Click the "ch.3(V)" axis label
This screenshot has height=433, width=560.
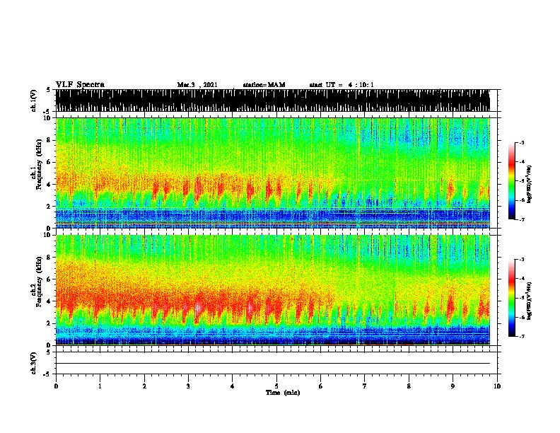tap(33, 363)
